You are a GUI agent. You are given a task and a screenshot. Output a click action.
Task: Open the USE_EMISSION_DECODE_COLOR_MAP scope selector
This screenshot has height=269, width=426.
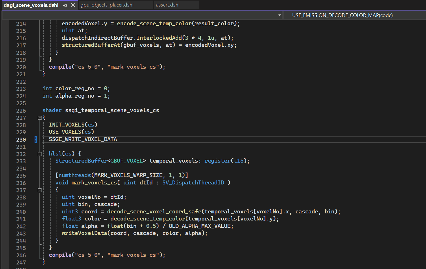[x=342, y=15]
